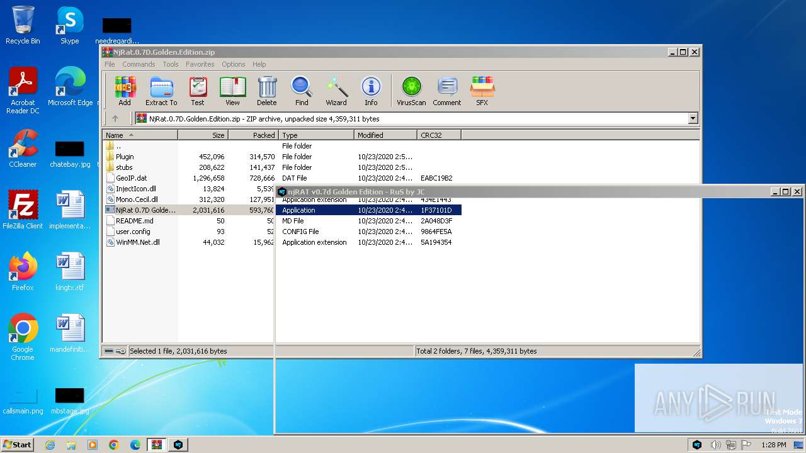Open Google Chrome desktop shortcut

click(x=23, y=337)
